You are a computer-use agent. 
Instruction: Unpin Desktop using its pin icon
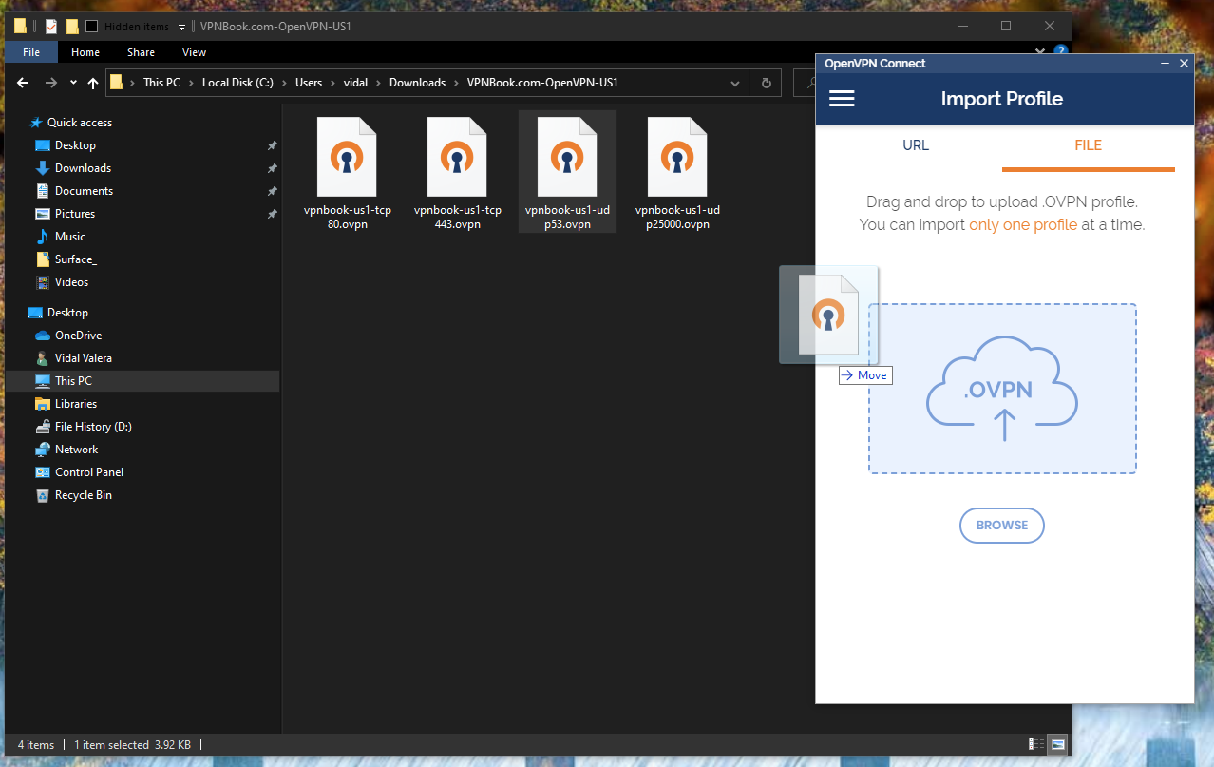[272, 145]
